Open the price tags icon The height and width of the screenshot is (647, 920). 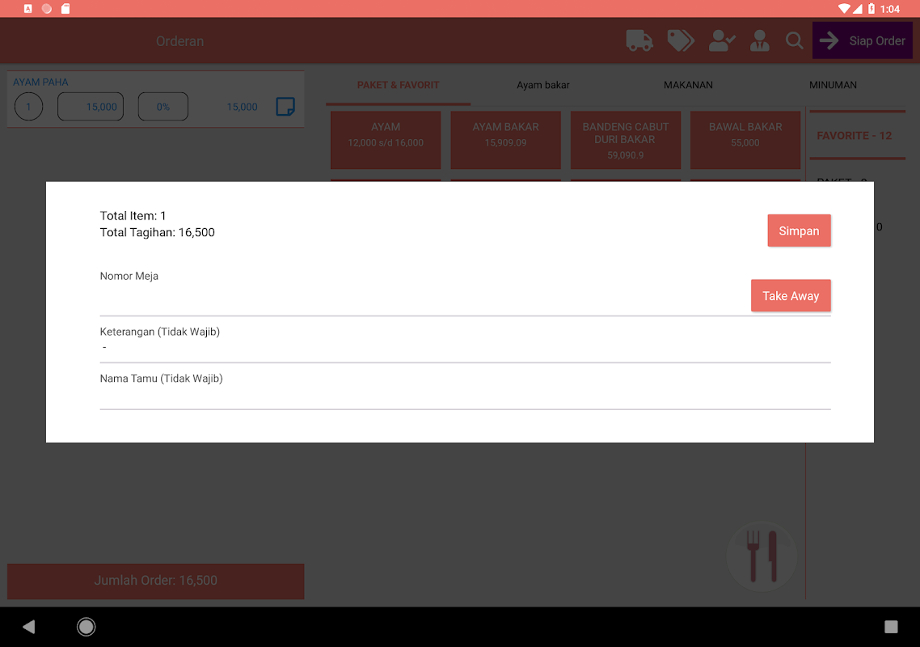(x=681, y=40)
